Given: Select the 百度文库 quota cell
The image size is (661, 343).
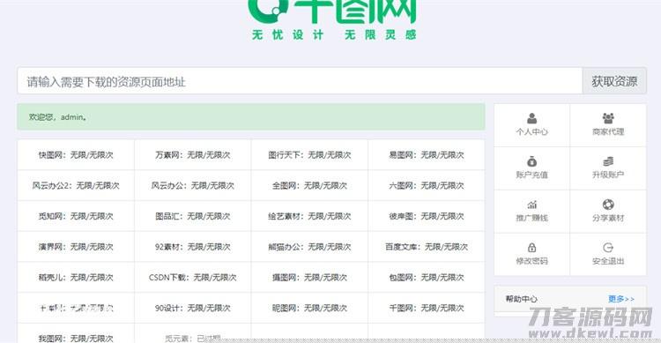Looking at the screenshot, I should 427,246.
